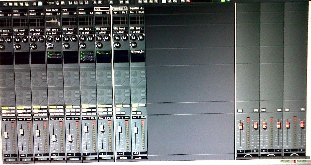Click the volume fader on the -0.9 bus strip

(x=119, y=129)
